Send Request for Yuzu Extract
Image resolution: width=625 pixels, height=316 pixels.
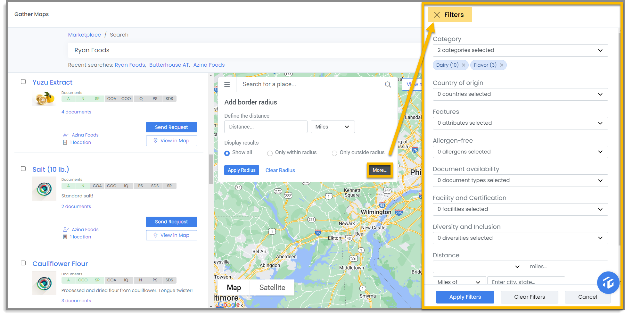(x=171, y=127)
